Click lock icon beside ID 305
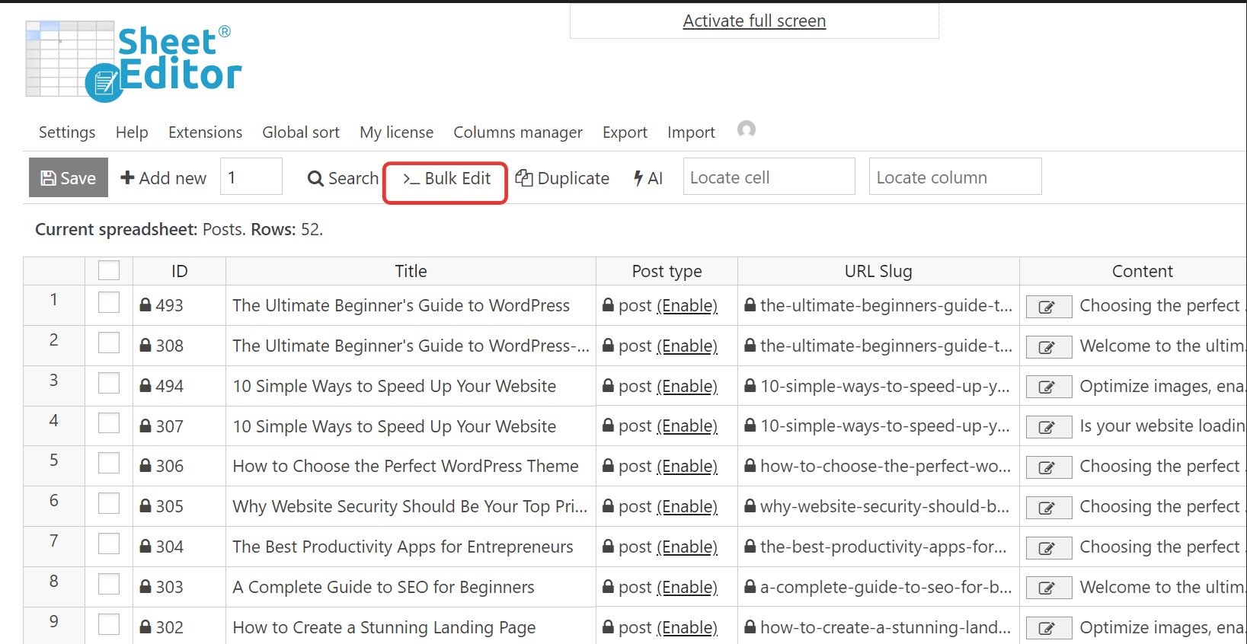The image size is (1247, 644). 145,505
